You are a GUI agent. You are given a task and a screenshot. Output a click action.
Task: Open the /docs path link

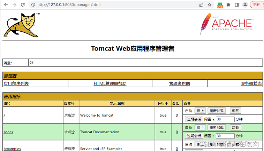(x=8, y=132)
